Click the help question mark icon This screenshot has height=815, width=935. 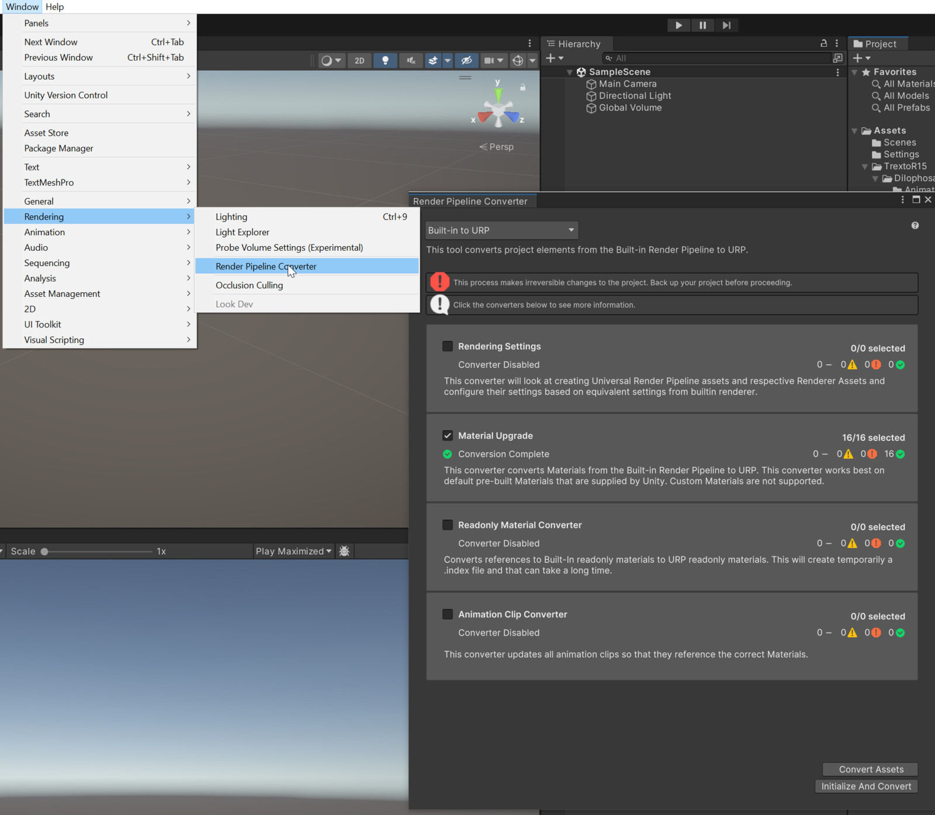click(x=915, y=226)
